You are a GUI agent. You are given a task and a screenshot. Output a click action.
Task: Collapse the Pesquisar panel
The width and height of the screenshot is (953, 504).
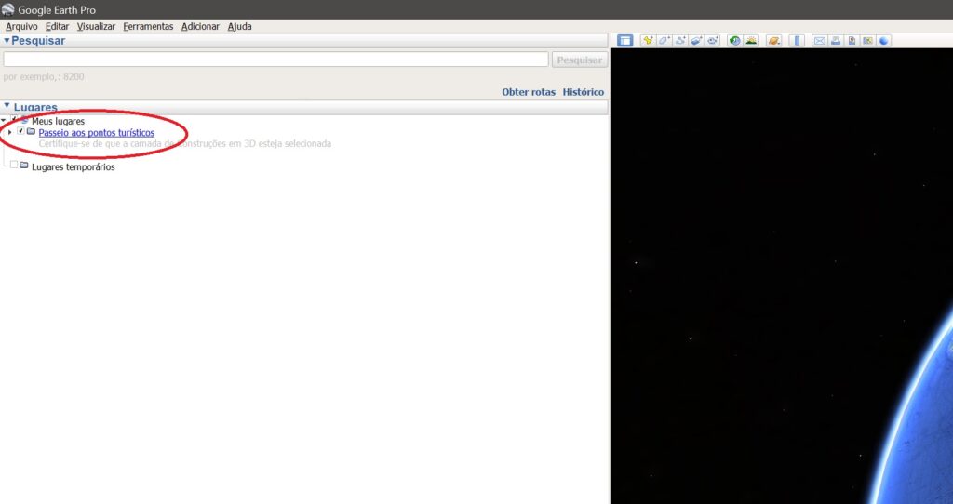(x=7, y=41)
